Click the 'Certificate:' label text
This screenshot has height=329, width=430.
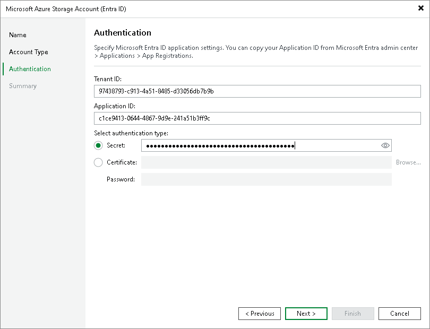pos(122,162)
